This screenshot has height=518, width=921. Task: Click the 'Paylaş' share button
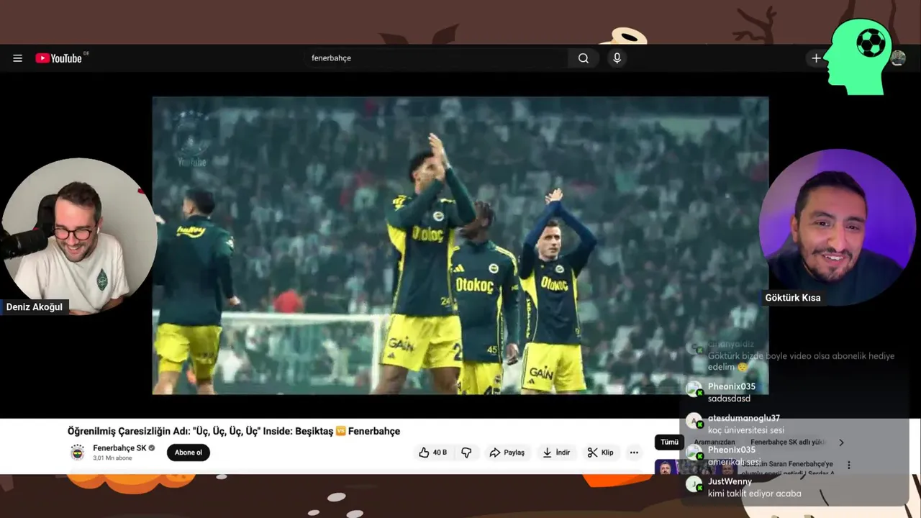click(x=507, y=453)
